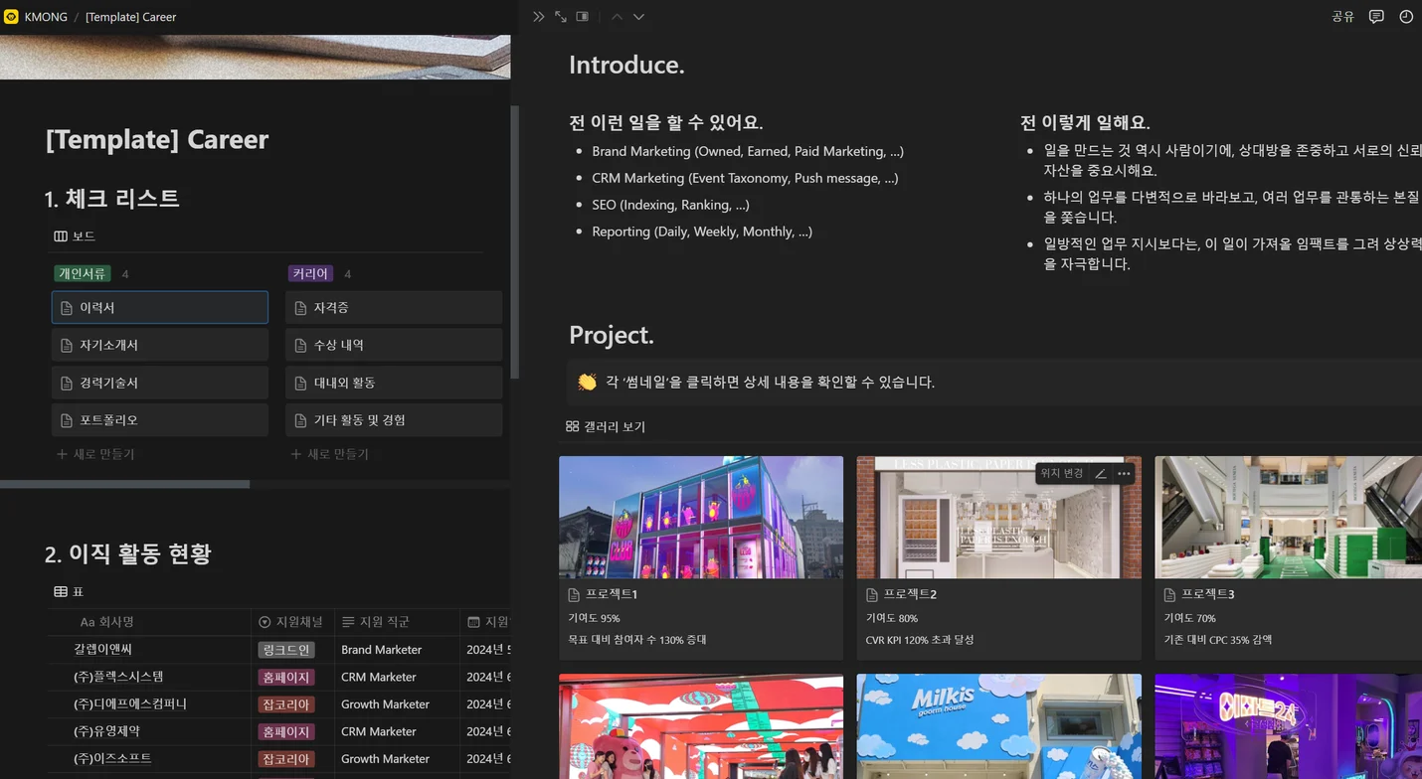
Task: Click the 지원 직군 column header
Action: coord(398,622)
